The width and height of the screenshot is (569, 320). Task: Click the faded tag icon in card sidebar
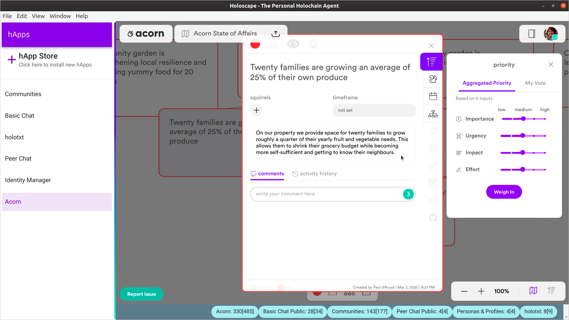click(x=433, y=131)
